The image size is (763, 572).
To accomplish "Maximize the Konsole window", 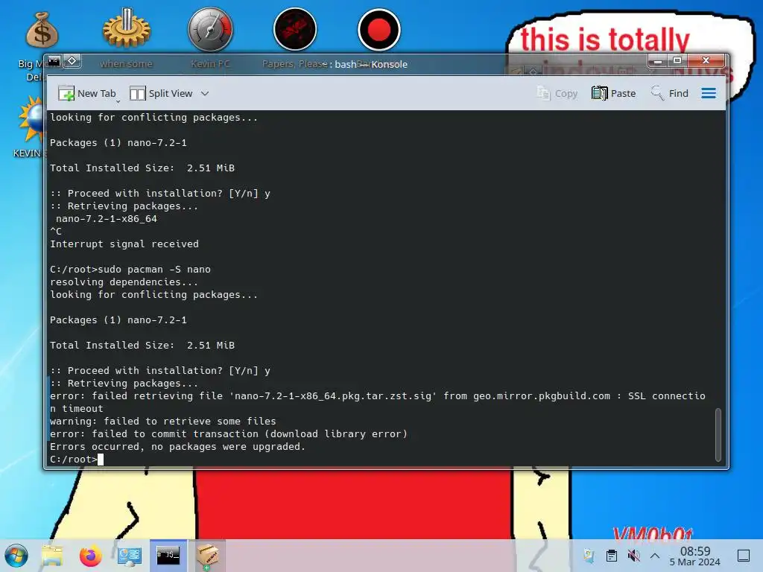I will click(677, 61).
